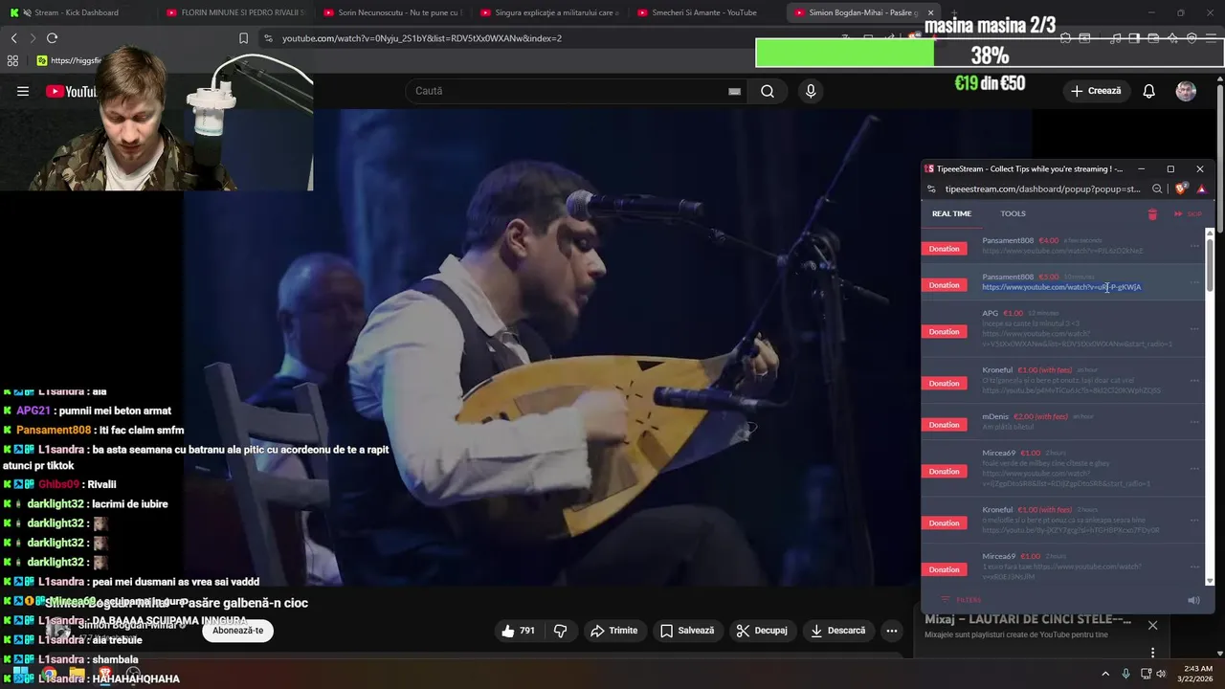Switch to Sorin Necunoscutu browser tab
This screenshot has width=1225, height=689.
tap(392, 12)
